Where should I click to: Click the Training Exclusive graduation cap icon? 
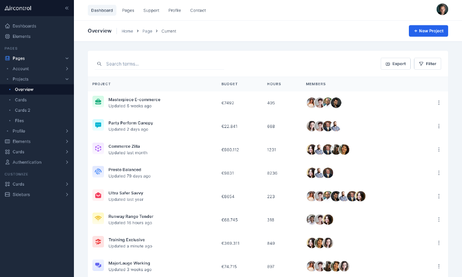(x=98, y=242)
